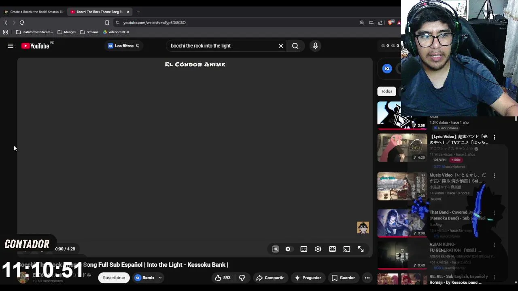The height and width of the screenshot is (291, 518).
Task: Switch to theater mode
Action: pyautogui.click(x=332, y=249)
